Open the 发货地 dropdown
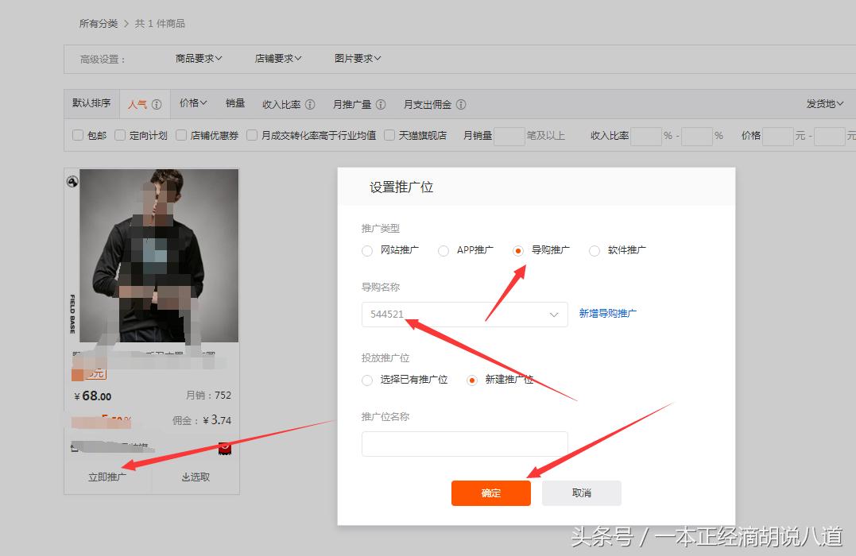Screen dimensions: 856x556 click(x=825, y=104)
